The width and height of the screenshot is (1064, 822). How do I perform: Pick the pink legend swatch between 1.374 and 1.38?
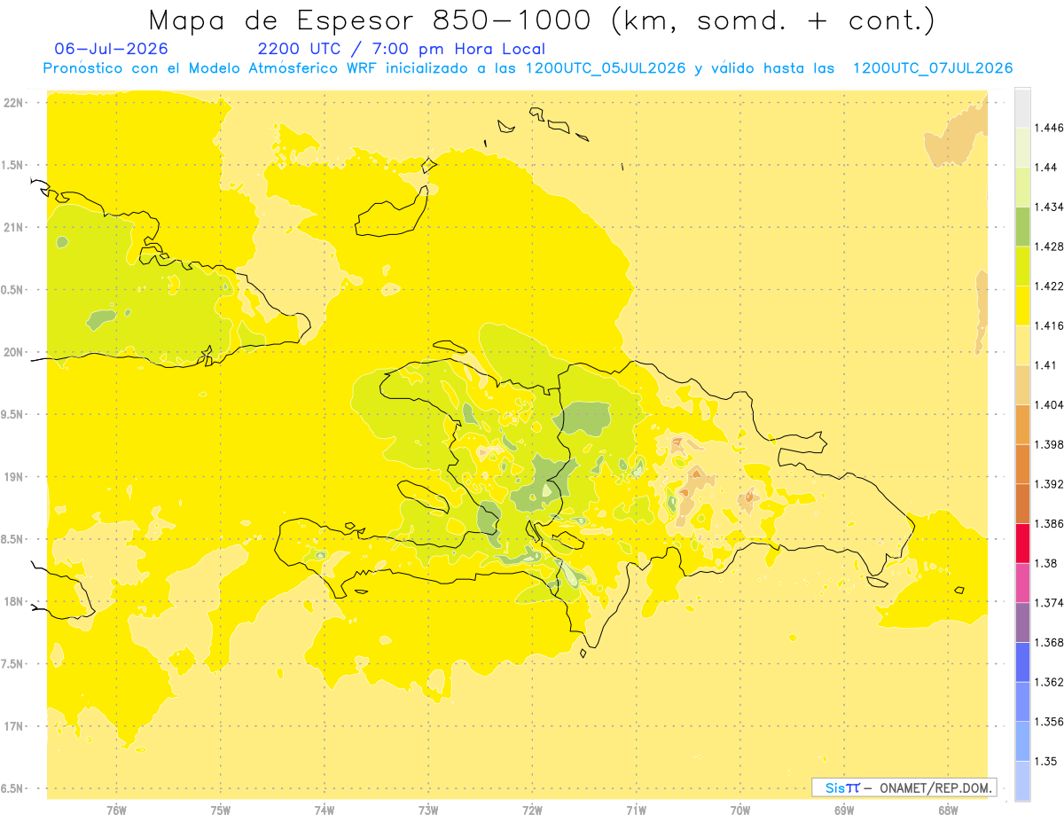pyautogui.click(x=1022, y=583)
